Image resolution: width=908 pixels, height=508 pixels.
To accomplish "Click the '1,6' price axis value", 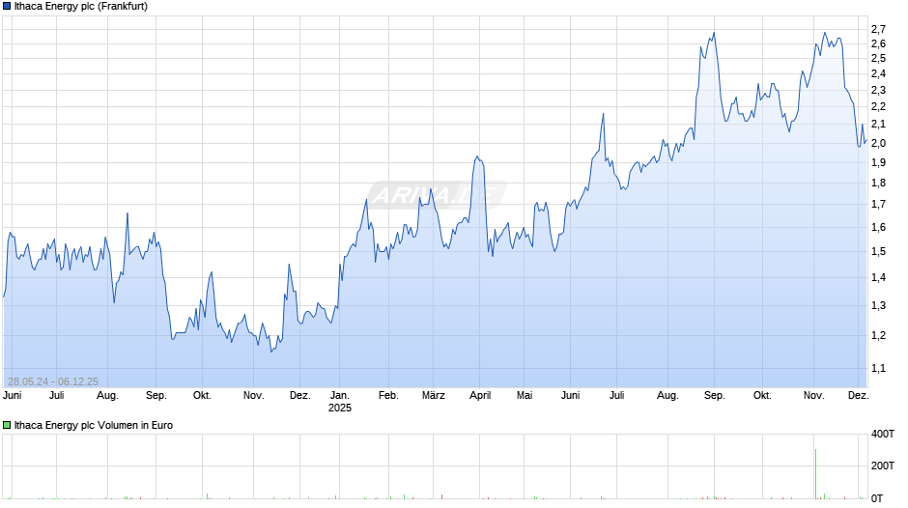I will pos(878,228).
